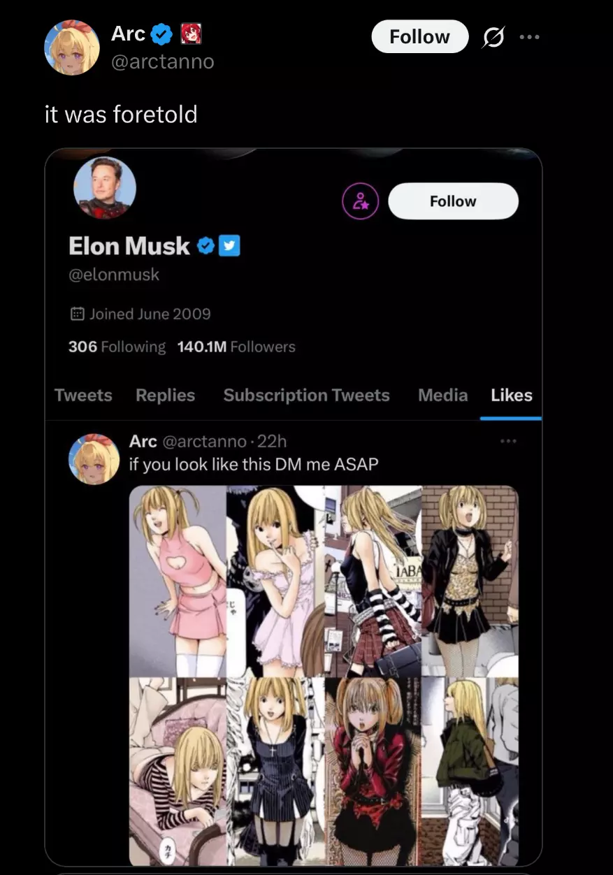Click Elon Musk's blue verified badge
613x875 pixels.
click(x=205, y=246)
